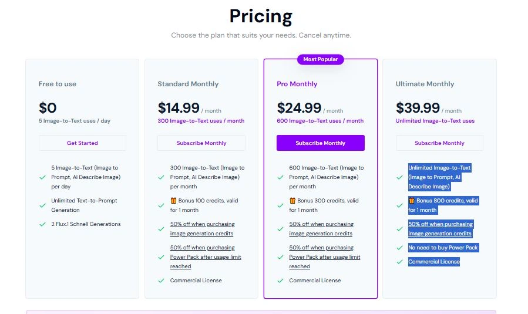Click checkmark next to Unlimited Text-to-Prompt Generation

coord(42,205)
